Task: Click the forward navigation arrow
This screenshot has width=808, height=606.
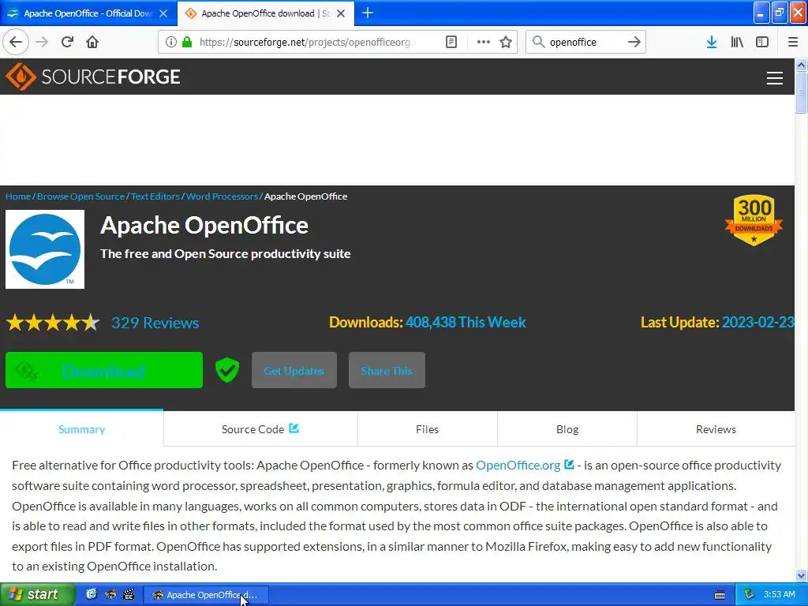Action: (x=43, y=42)
